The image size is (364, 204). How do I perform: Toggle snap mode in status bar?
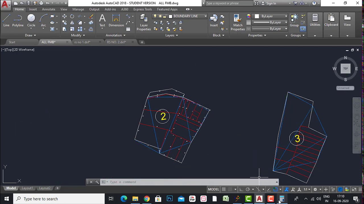coord(230,189)
